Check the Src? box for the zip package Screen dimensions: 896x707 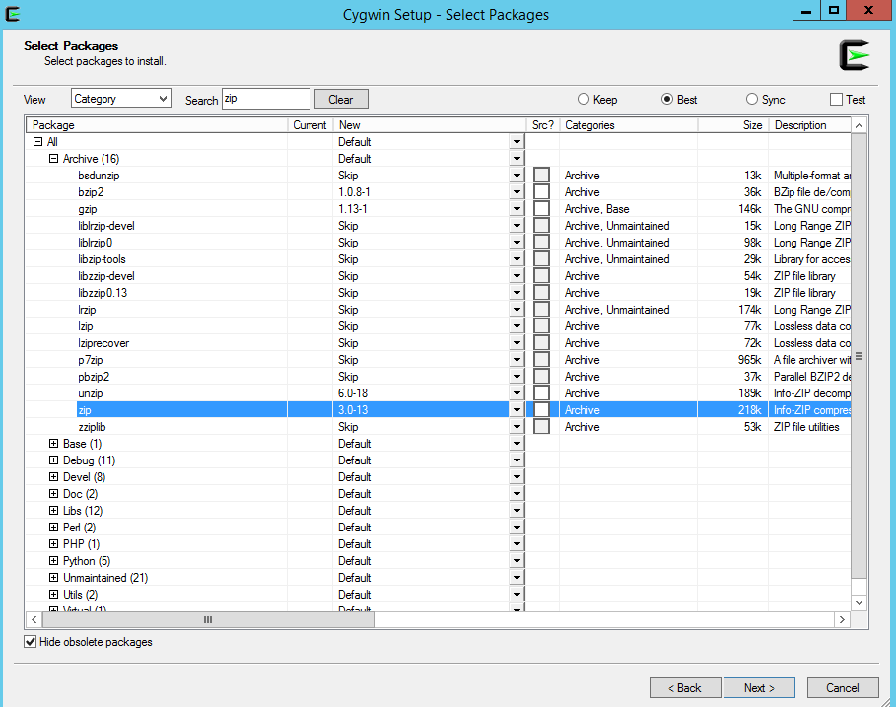coord(541,409)
